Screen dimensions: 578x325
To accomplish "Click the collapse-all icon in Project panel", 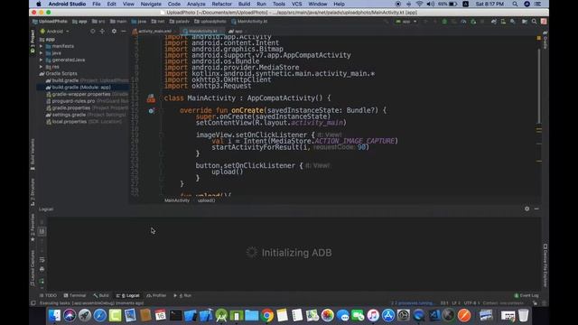I will coord(102,32).
